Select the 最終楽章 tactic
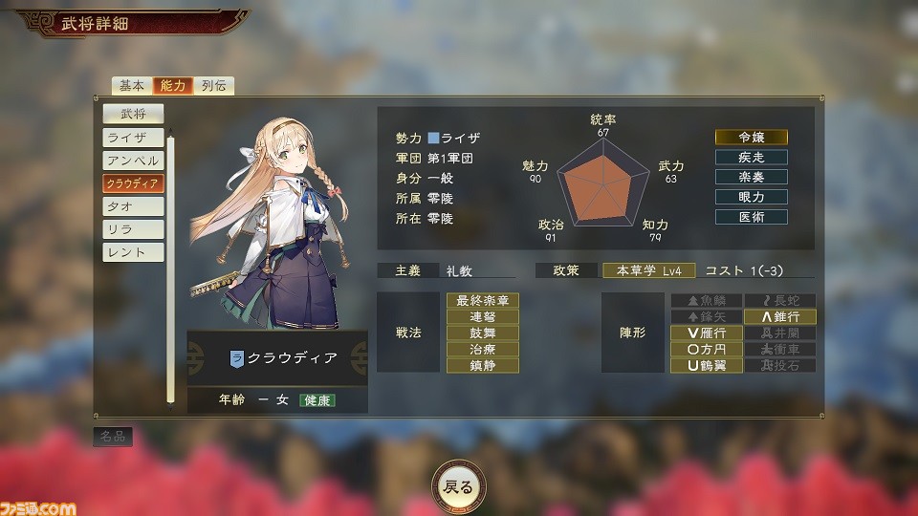Viewport: 918px width, 516px height. (482, 301)
